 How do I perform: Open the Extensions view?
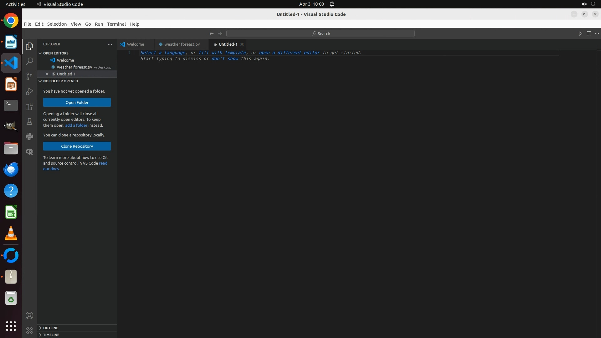[29, 106]
